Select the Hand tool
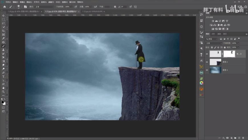The height and width of the screenshot is (140, 248). pos(3,88)
